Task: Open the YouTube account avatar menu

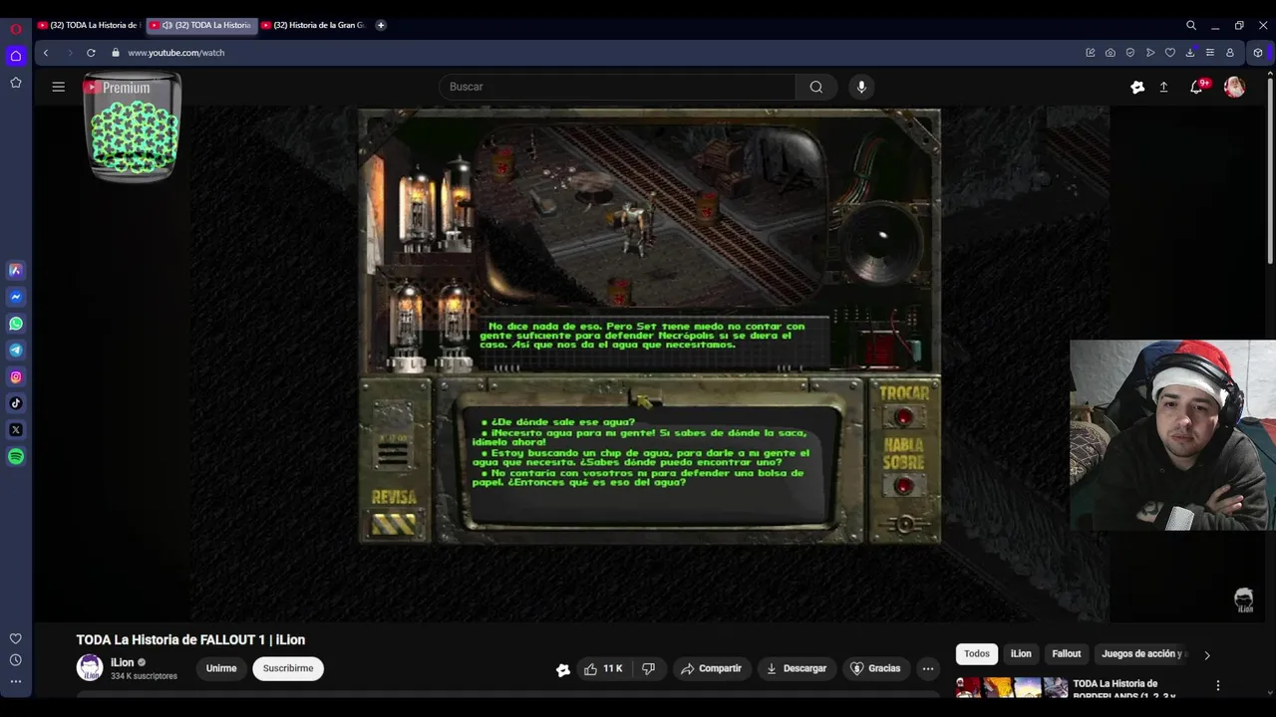Action: pyautogui.click(x=1234, y=87)
